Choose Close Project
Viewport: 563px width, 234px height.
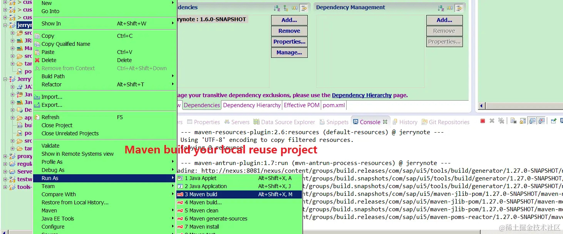105,125
